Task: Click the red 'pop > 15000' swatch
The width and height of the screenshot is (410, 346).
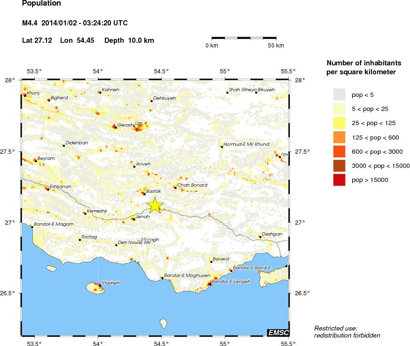Action: 339,180
